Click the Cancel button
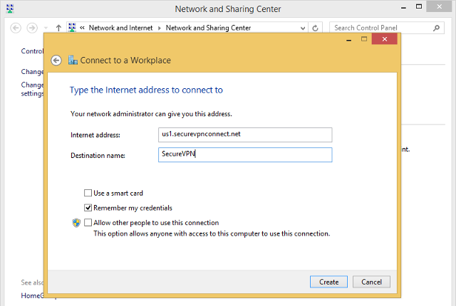This screenshot has width=456, height=306. click(x=371, y=282)
